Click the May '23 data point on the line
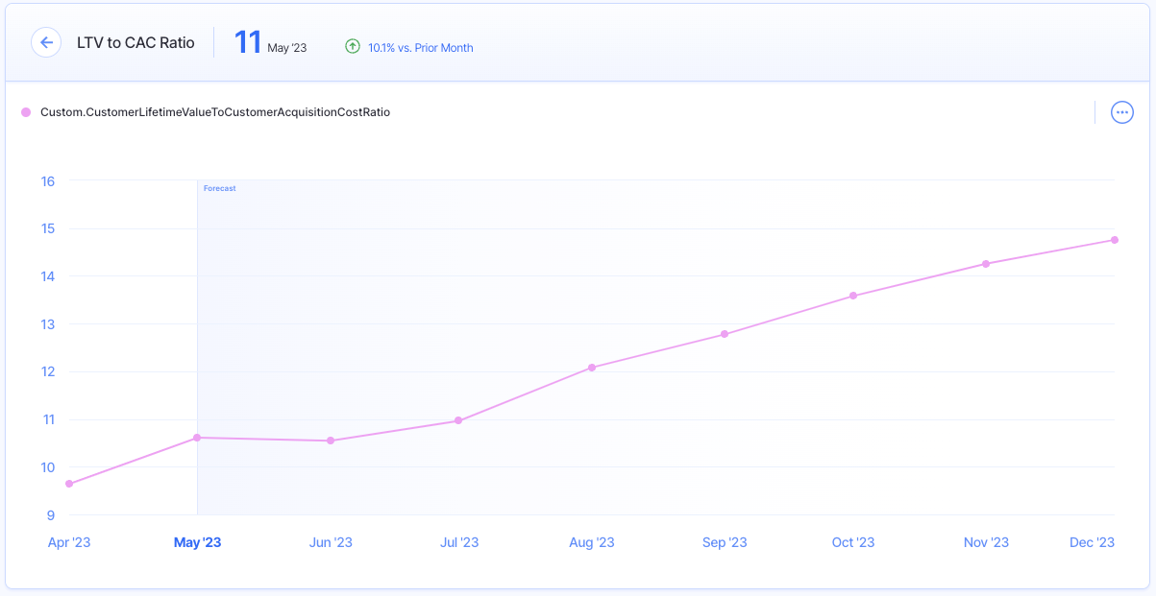Screen dimensions: 1156x596 coord(197,438)
